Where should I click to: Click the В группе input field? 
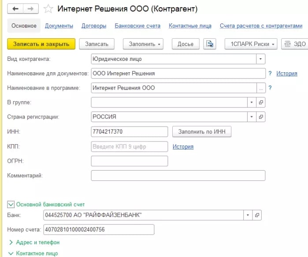coord(169,102)
